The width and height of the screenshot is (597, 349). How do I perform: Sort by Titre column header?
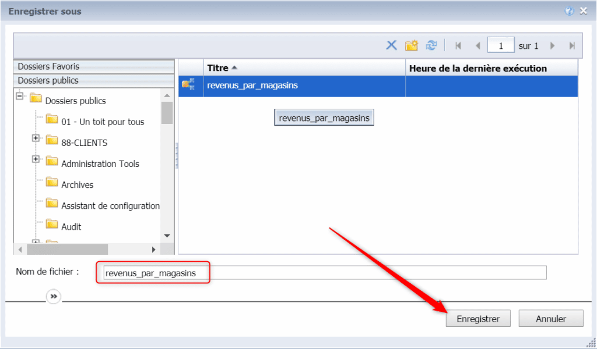point(218,68)
